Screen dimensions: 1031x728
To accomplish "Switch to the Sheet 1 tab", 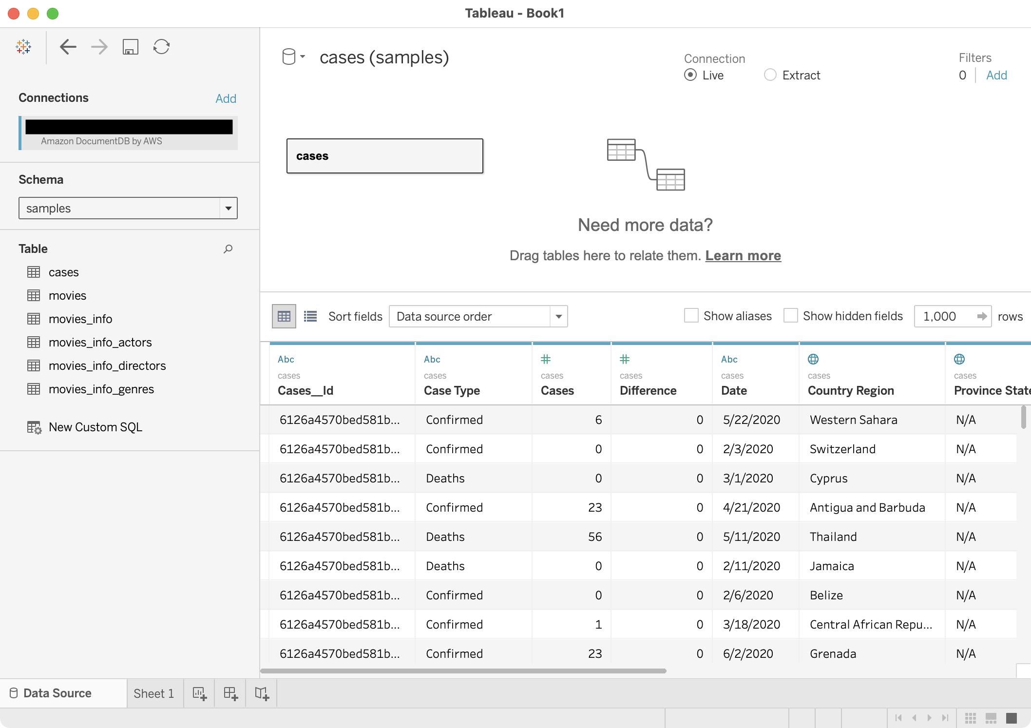I will point(153,693).
